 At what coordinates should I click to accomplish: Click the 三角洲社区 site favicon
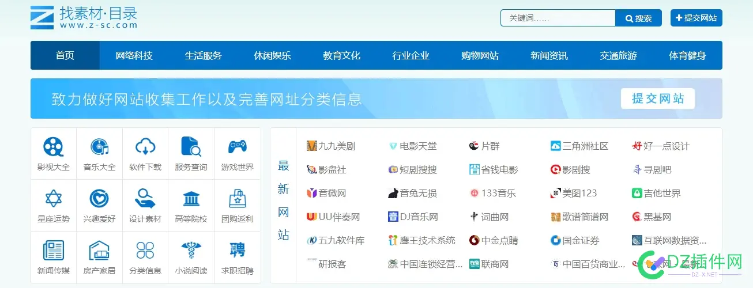click(x=556, y=146)
